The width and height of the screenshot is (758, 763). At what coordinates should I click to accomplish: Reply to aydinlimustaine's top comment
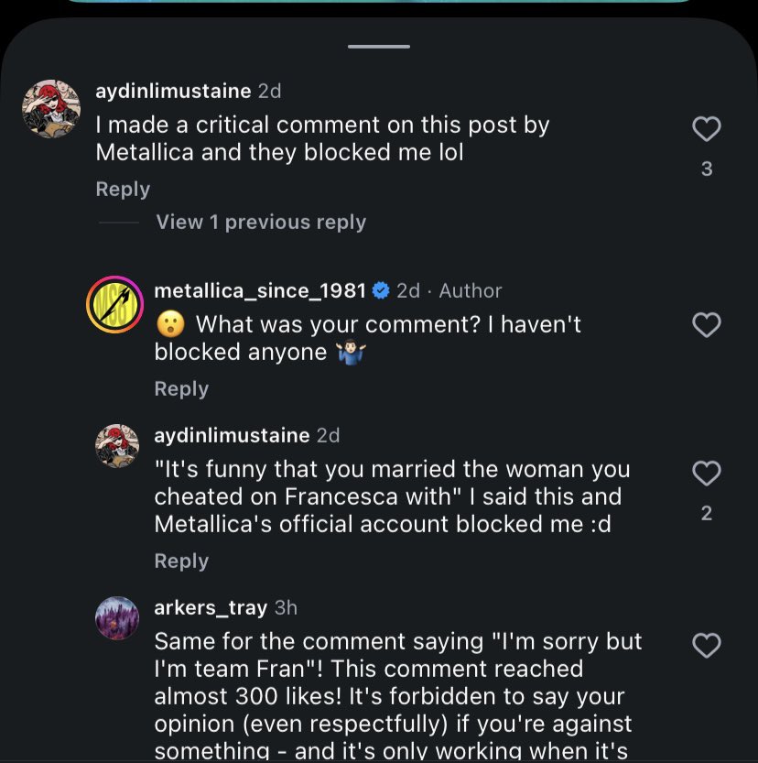pyautogui.click(x=123, y=190)
